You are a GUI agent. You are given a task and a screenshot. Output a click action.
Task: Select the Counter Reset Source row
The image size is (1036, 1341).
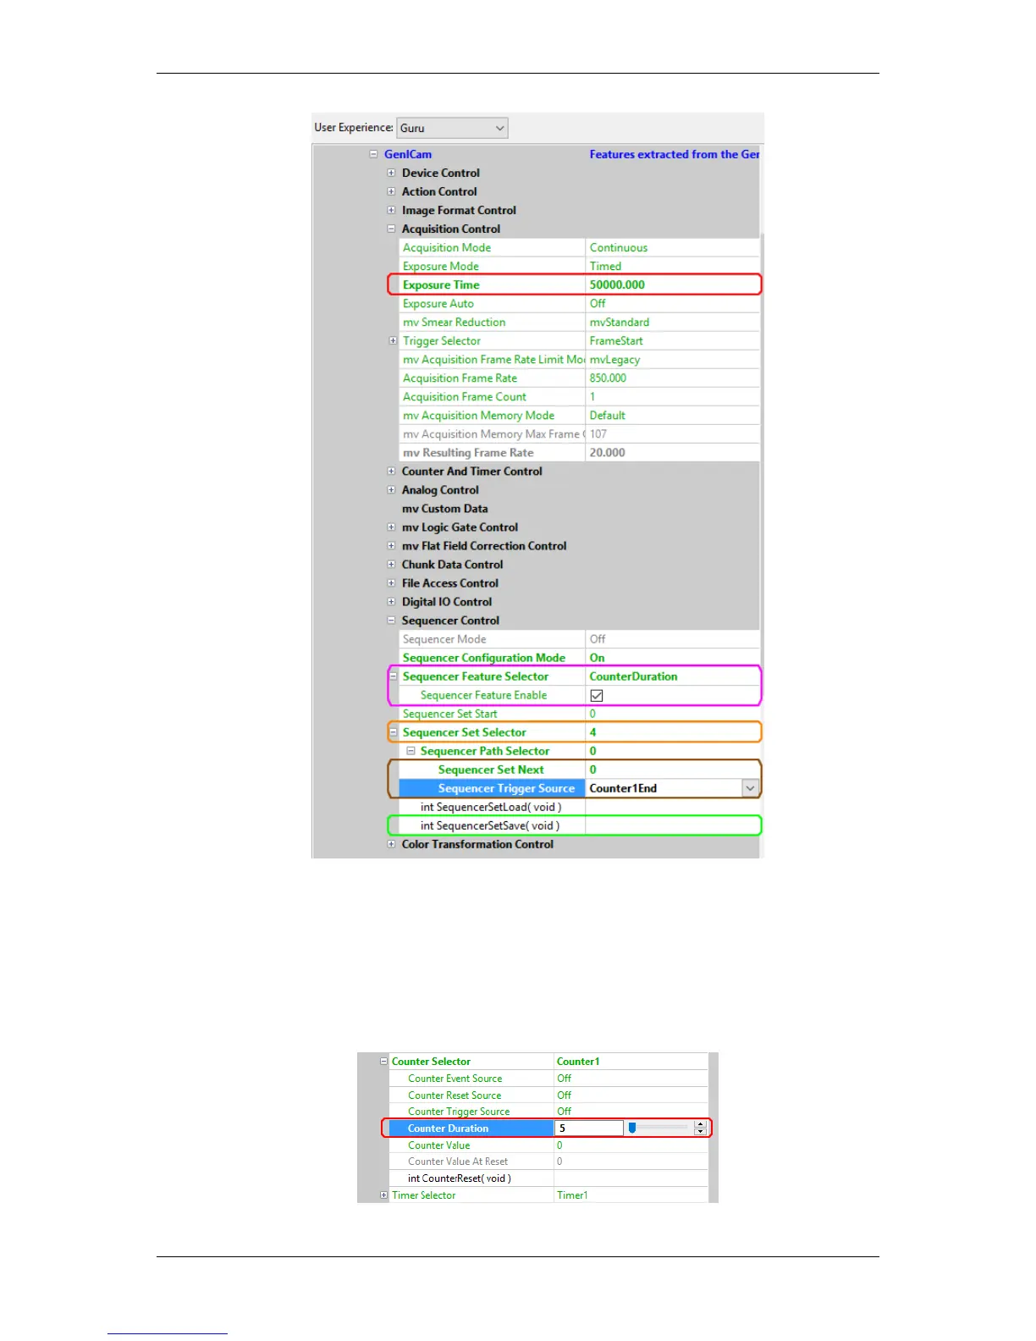(548, 1095)
